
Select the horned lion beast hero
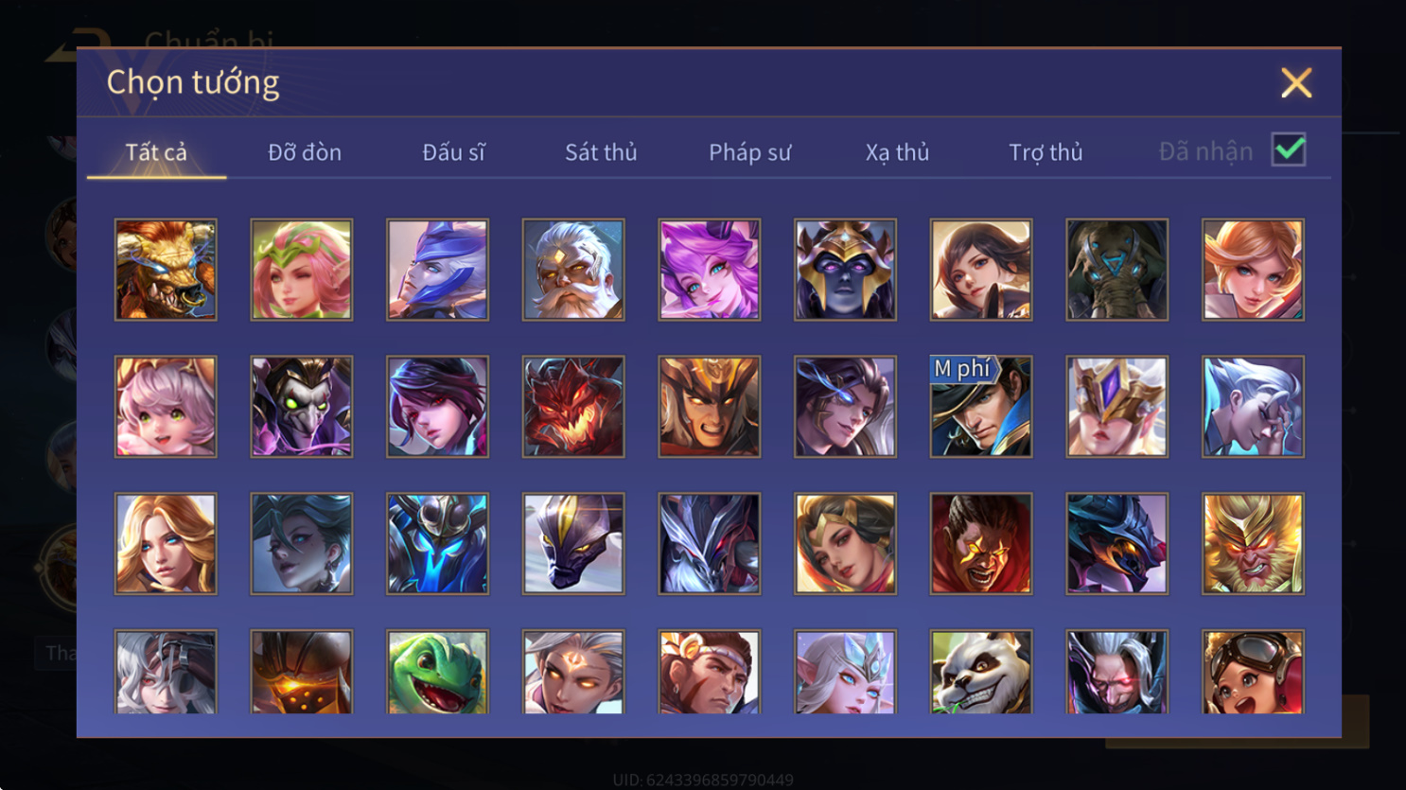coord(166,270)
